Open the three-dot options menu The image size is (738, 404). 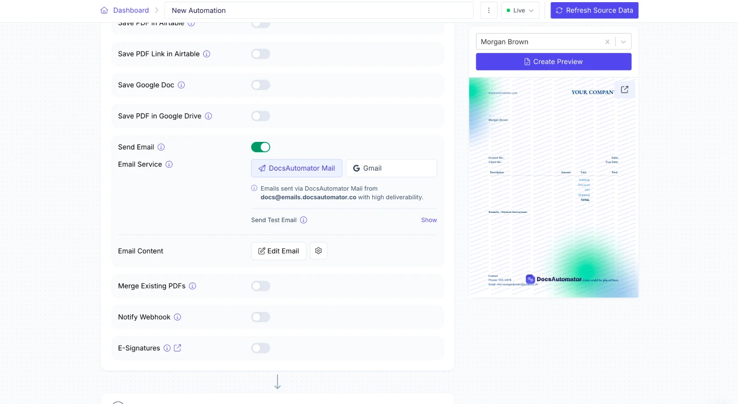point(489,10)
